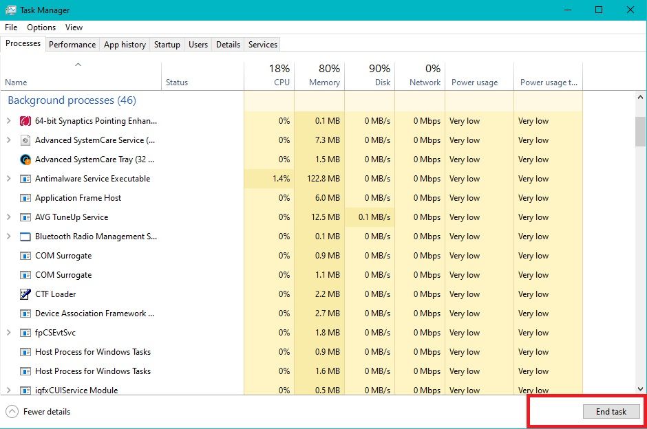
Task: Expand the Bluetooth Radio Management row
Action: 9,236
